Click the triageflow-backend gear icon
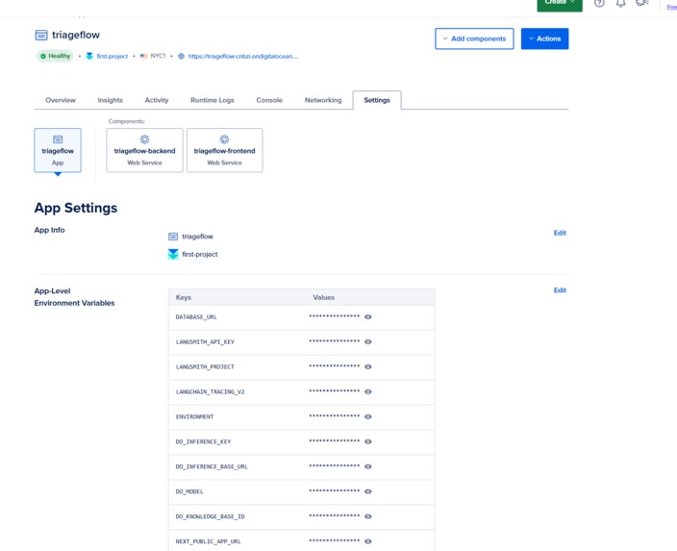The image size is (677, 551). pos(144,139)
